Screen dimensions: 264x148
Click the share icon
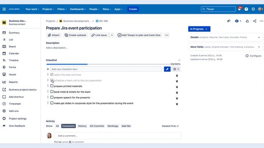point(255,21)
